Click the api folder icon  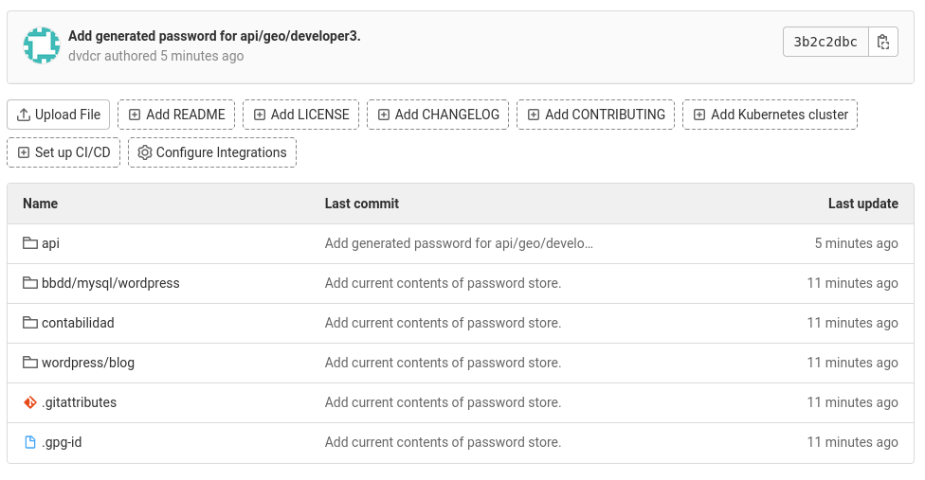point(30,243)
